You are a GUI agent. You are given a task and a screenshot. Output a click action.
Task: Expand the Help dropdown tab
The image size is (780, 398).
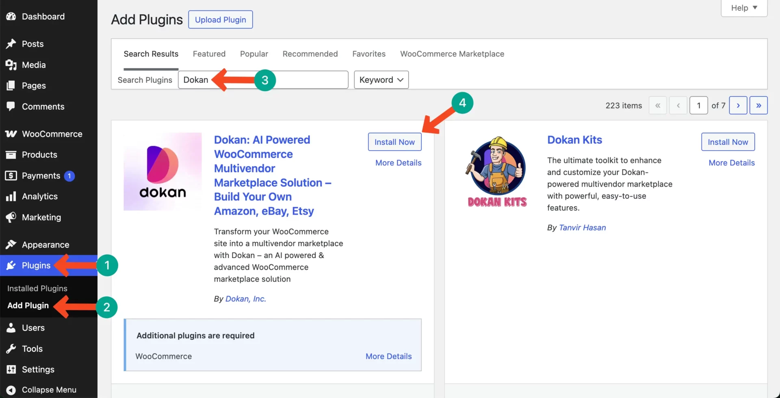click(x=744, y=8)
